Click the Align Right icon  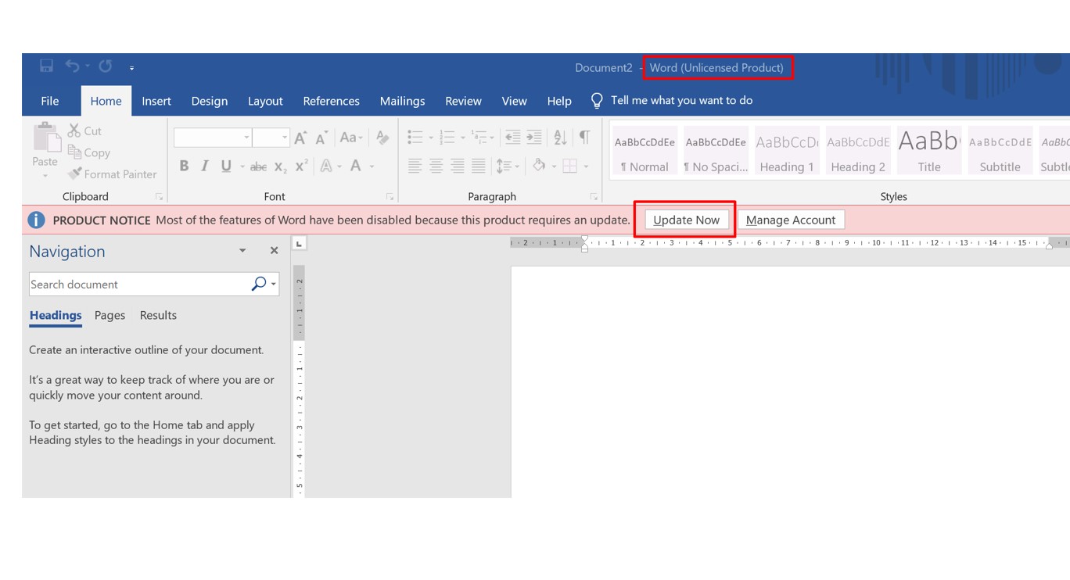(457, 166)
